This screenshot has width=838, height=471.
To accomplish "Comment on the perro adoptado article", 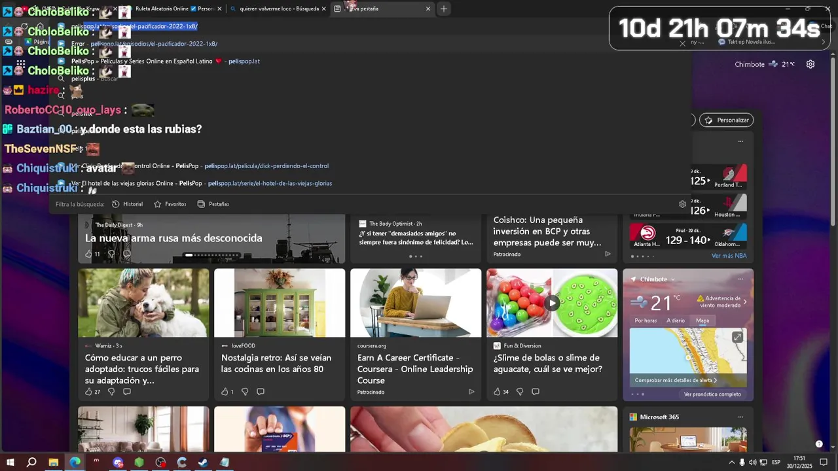I will pyautogui.click(x=127, y=392).
